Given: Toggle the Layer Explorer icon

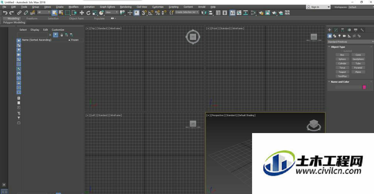Looking at the screenshot, I should pyautogui.click(x=225, y=13).
